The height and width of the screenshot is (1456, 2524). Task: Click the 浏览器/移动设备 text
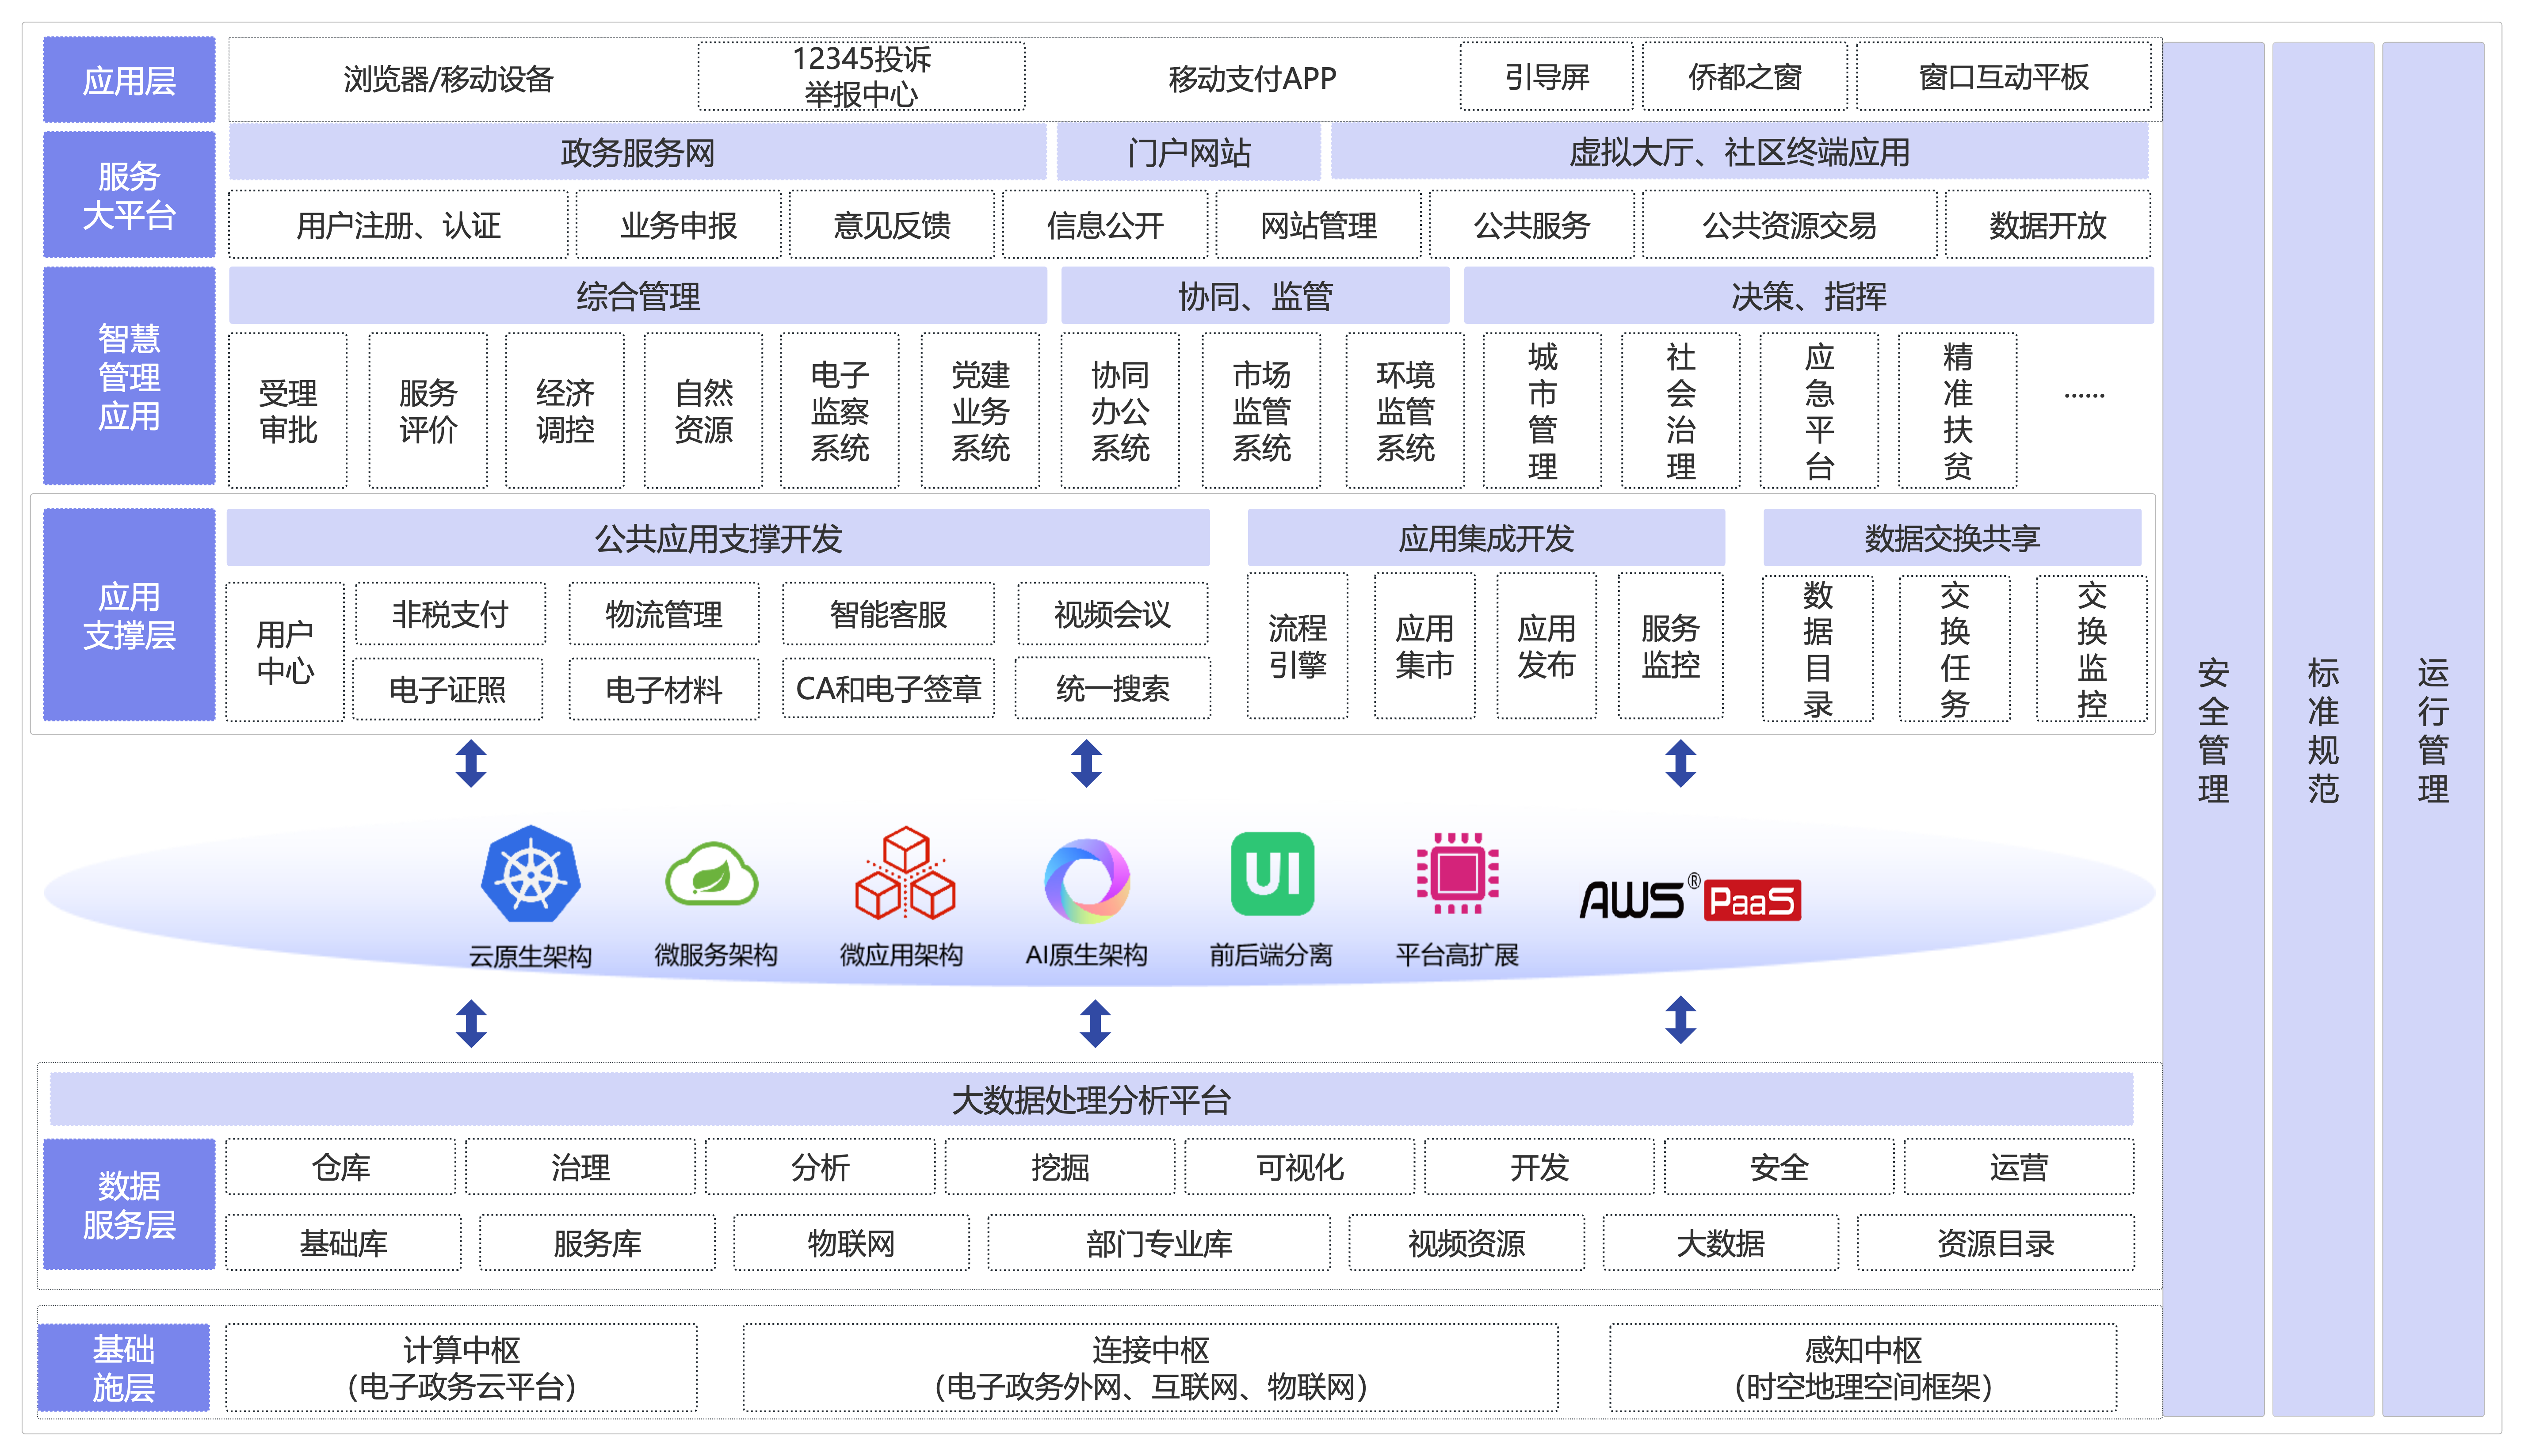point(449,79)
